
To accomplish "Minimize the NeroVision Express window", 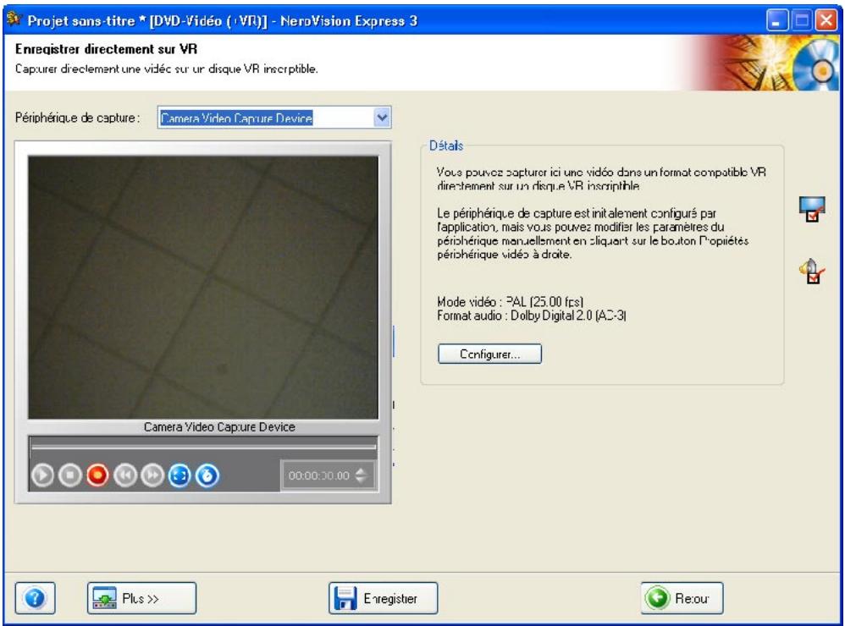I will [777, 21].
